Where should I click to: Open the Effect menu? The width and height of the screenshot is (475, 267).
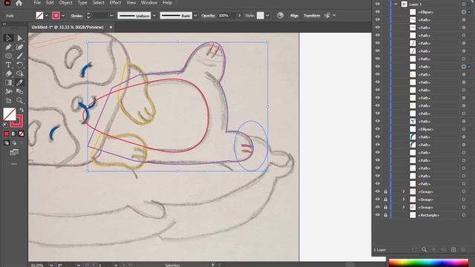click(x=115, y=3)
